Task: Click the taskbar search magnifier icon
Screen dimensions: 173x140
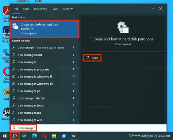Action: pos(15,136)
